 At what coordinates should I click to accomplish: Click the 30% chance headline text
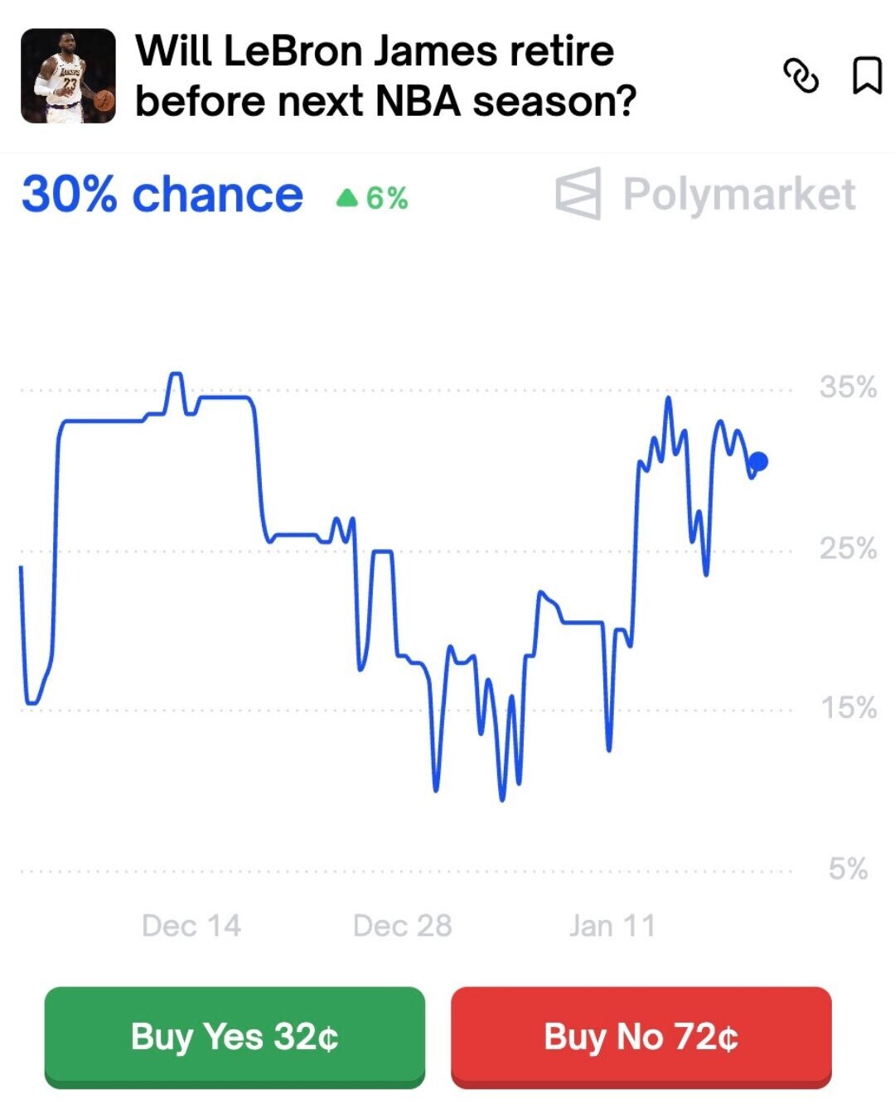[x=162, y=195]
